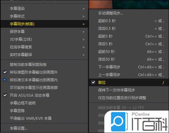Enable 尽可能将字幕显示在画面底部
Image resolution: width=169 pixels, height=133 pixels.
(x=44, y=88)
